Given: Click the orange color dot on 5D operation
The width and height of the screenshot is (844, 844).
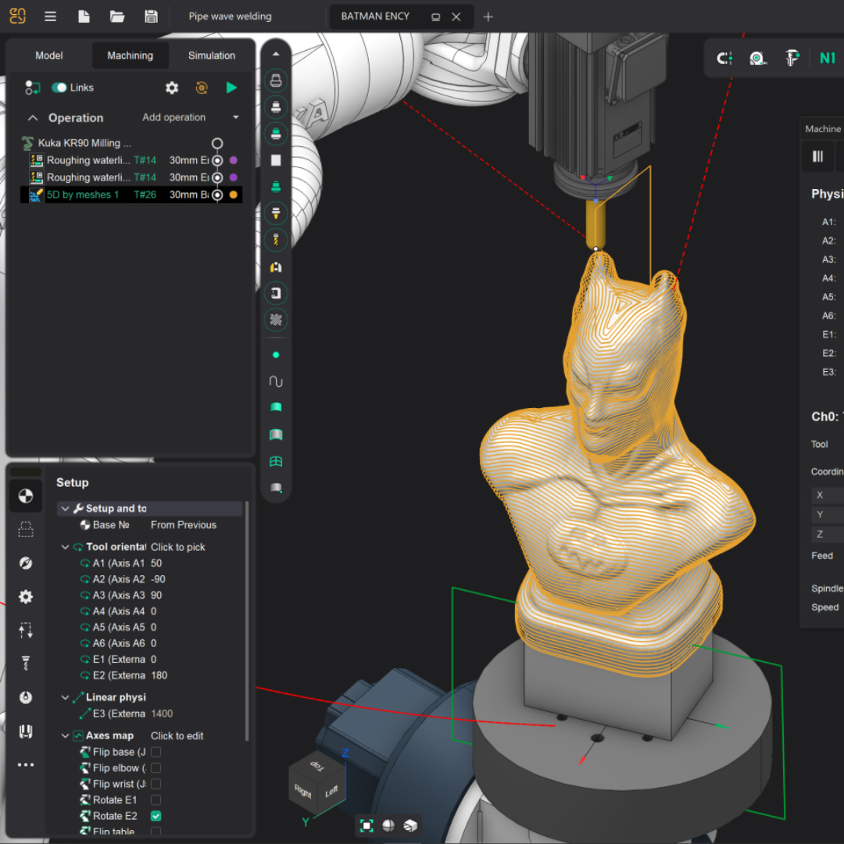Looking at the screenshot, I should click(233, 195).
